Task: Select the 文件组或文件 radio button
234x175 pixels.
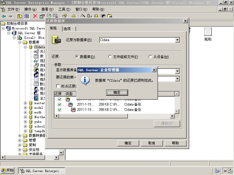Action: pyautogui.click(x=110, y=57)
